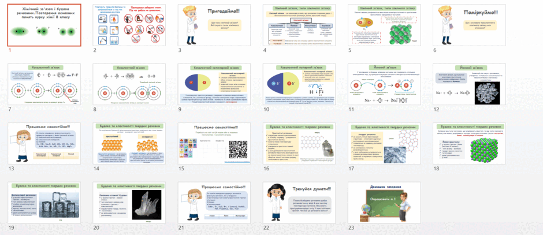The image size is (543, 235).
Task: Select slide 1, the chemical bond title slide
Action: (44, 25)
